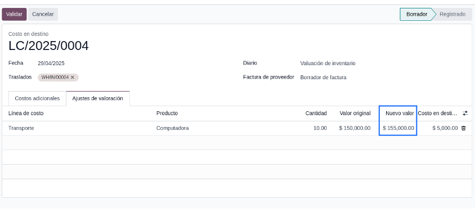Sort by Valor original column header
This screenshot has height=209, width=475.
(x=355, y=113)
